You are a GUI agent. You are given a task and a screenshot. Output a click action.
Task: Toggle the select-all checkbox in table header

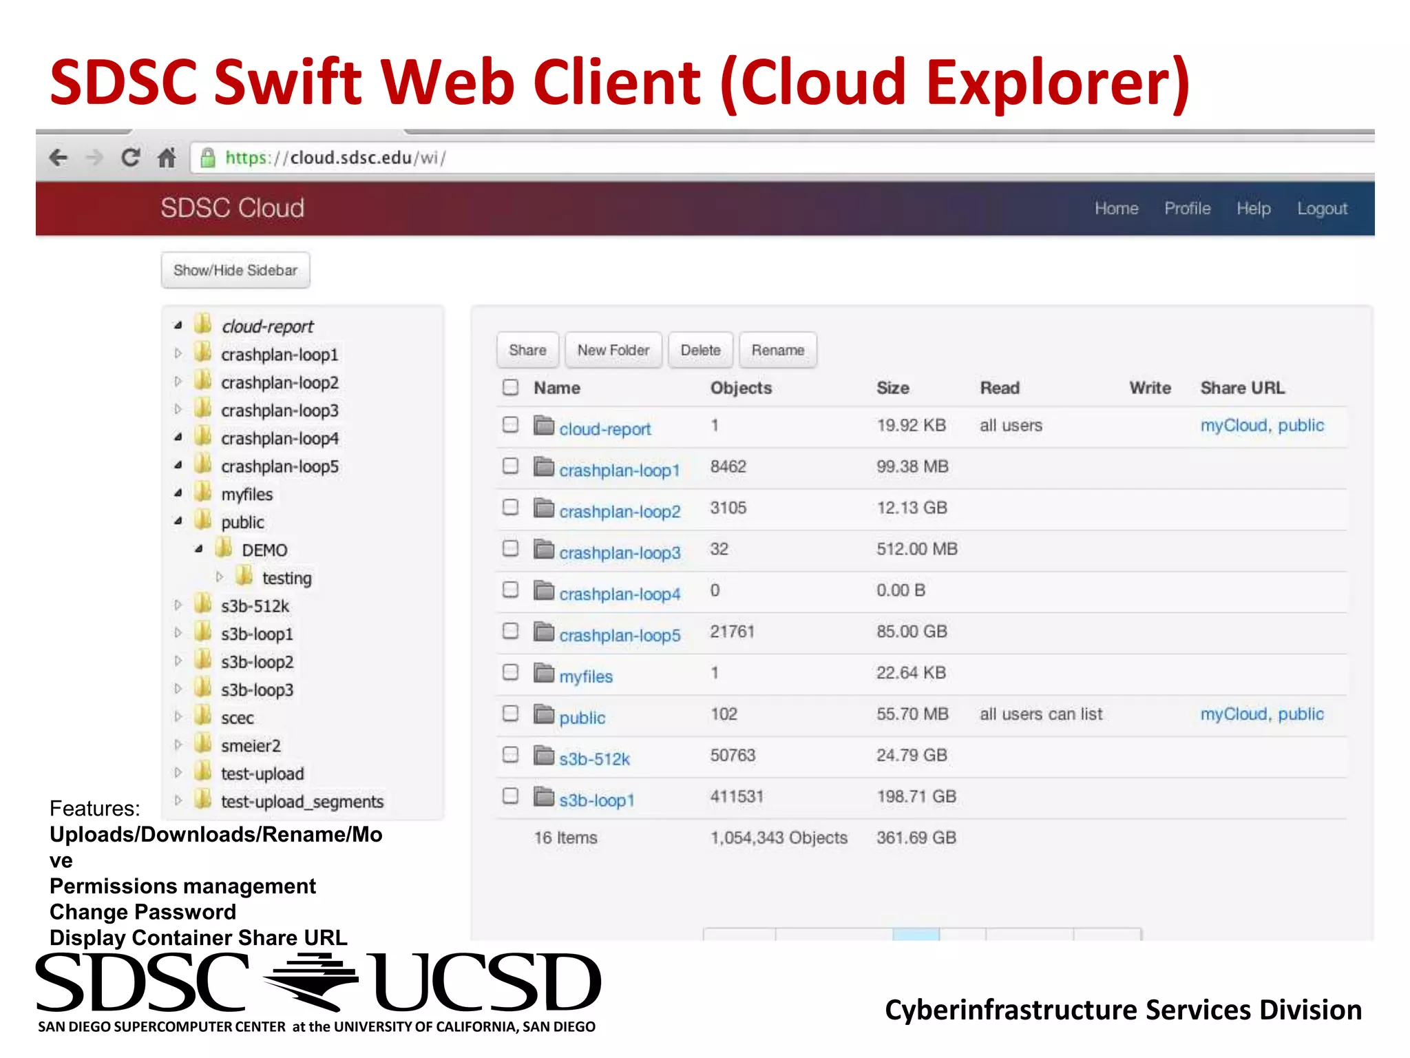point(510,387)
